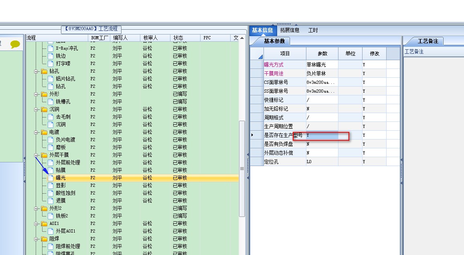Collapse the AOI1 tree node
Screen dimensions: 464x255
tap(36, 224)
